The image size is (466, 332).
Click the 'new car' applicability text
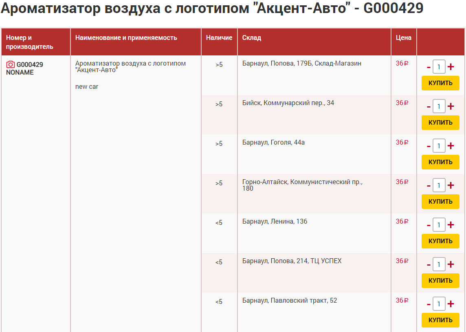86,86
